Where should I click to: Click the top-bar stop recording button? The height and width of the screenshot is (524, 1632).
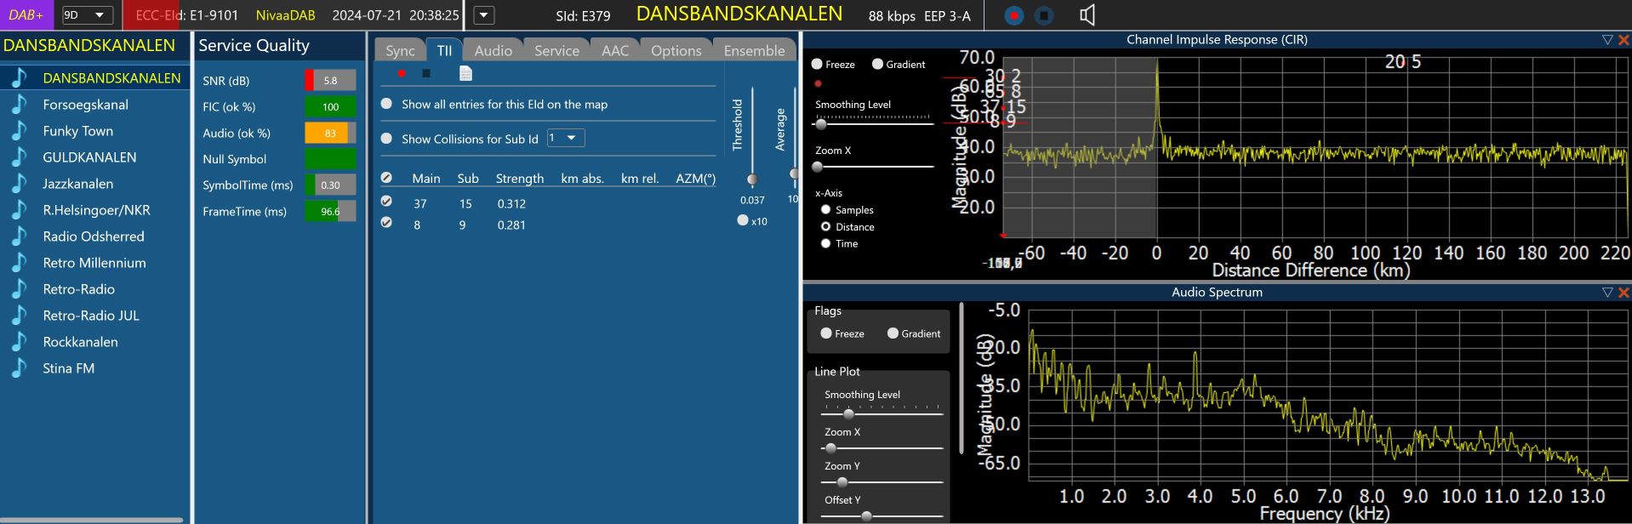click(x=1044, y=15)
